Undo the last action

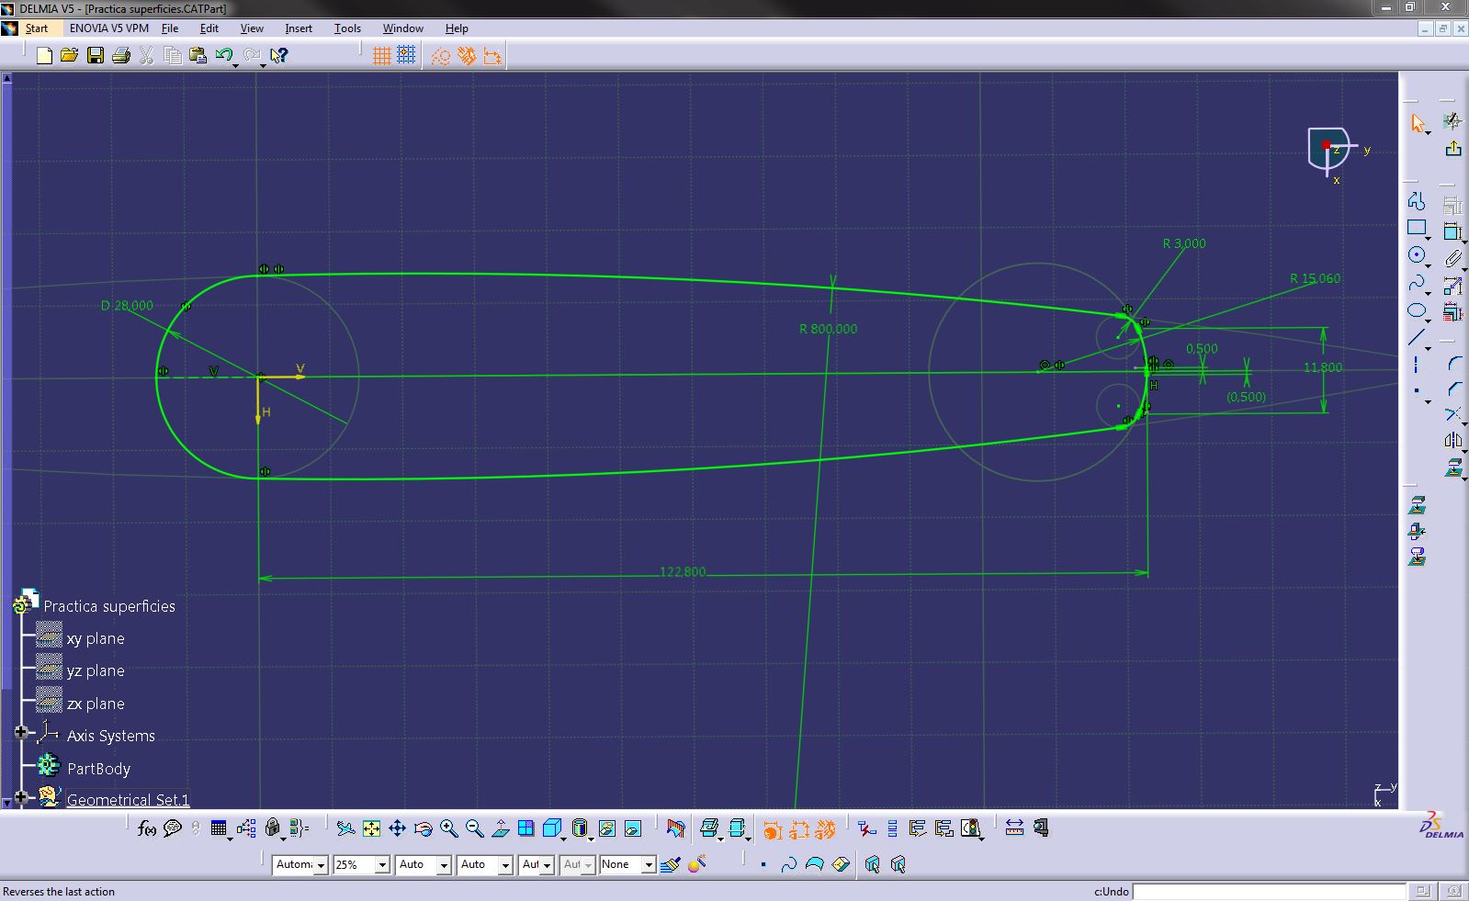tap(223, 55)
